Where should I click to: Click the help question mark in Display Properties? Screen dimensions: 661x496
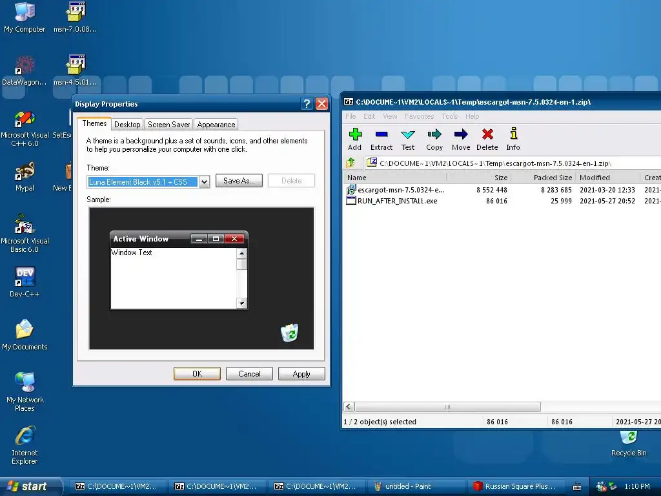(307, 104)
